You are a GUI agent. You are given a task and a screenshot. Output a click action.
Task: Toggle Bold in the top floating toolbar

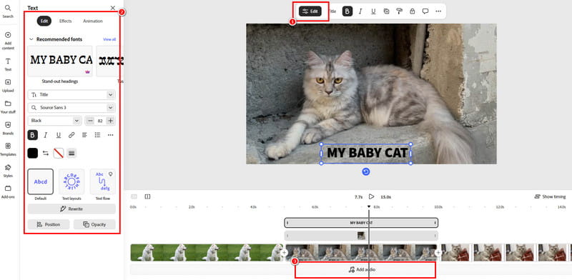[347, 11]
